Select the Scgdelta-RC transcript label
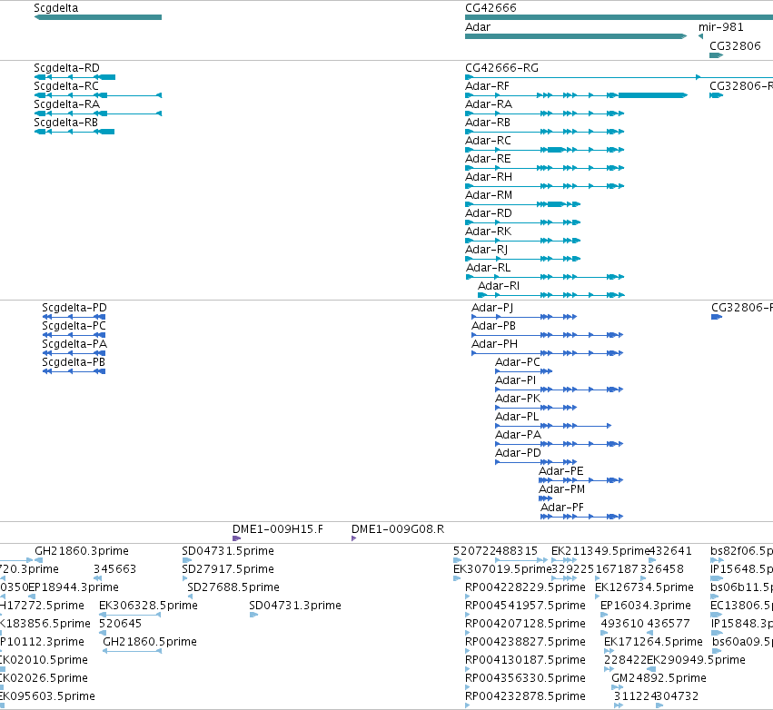The height and width of the screenshot is (710, 773). point(66,86)
